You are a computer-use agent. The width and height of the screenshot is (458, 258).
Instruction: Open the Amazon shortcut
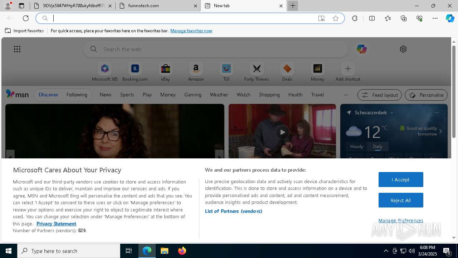click(x=196, y=72)
